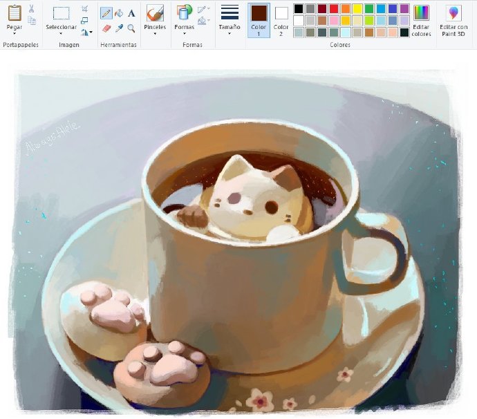Image resolution: width=477 pixels, height=419 pixels.
Task: Pick the green swatch in top row
Action: (x=369, y=9)
